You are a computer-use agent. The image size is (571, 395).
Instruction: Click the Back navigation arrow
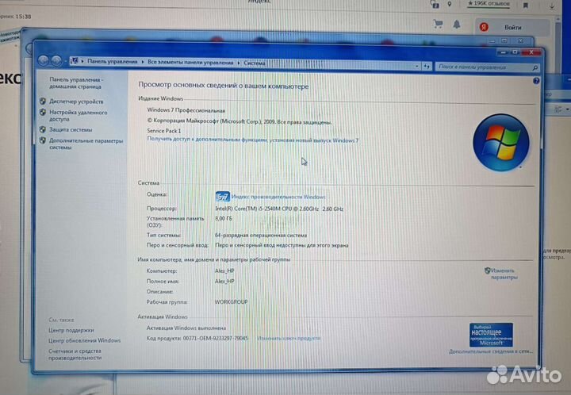tap(44, 60)
